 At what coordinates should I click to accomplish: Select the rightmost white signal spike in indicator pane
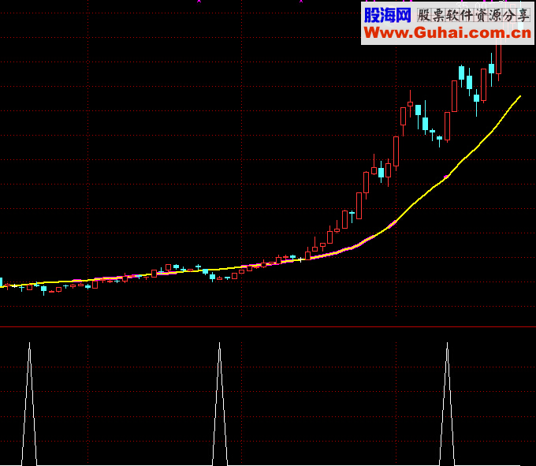(x=447, y=404)
